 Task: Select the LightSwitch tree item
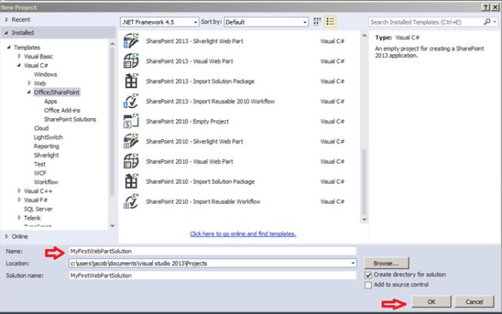(x=49, y=137)
